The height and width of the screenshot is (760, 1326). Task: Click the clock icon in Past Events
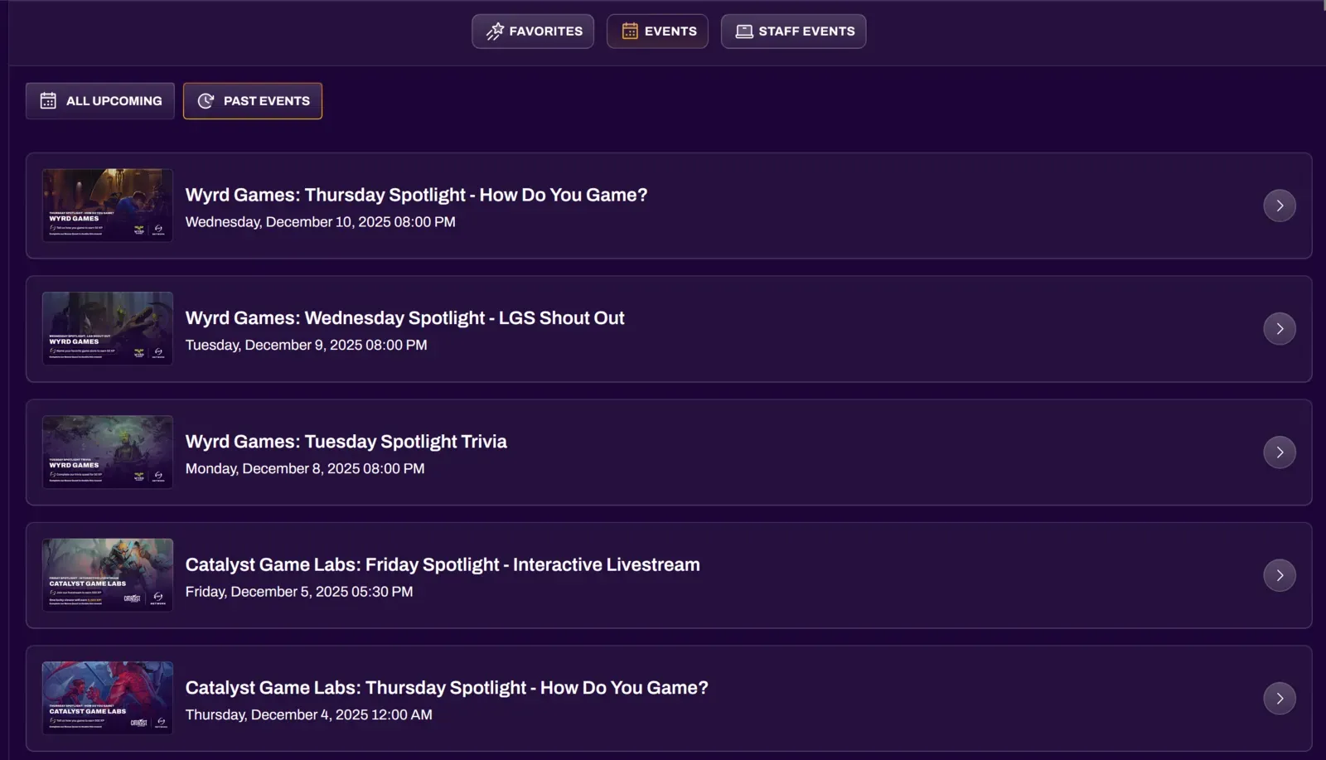pyautogui.click(x=206, y=101)
